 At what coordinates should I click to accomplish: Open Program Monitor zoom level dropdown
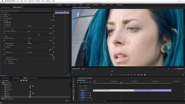tap(85, 69)
